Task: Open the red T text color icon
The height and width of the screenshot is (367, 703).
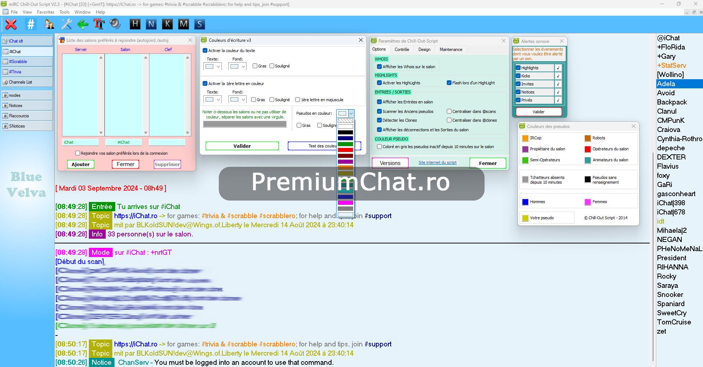Action: click(99, 24)
